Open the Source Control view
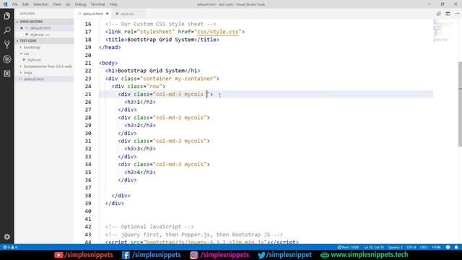 click(x=6, y=45)
